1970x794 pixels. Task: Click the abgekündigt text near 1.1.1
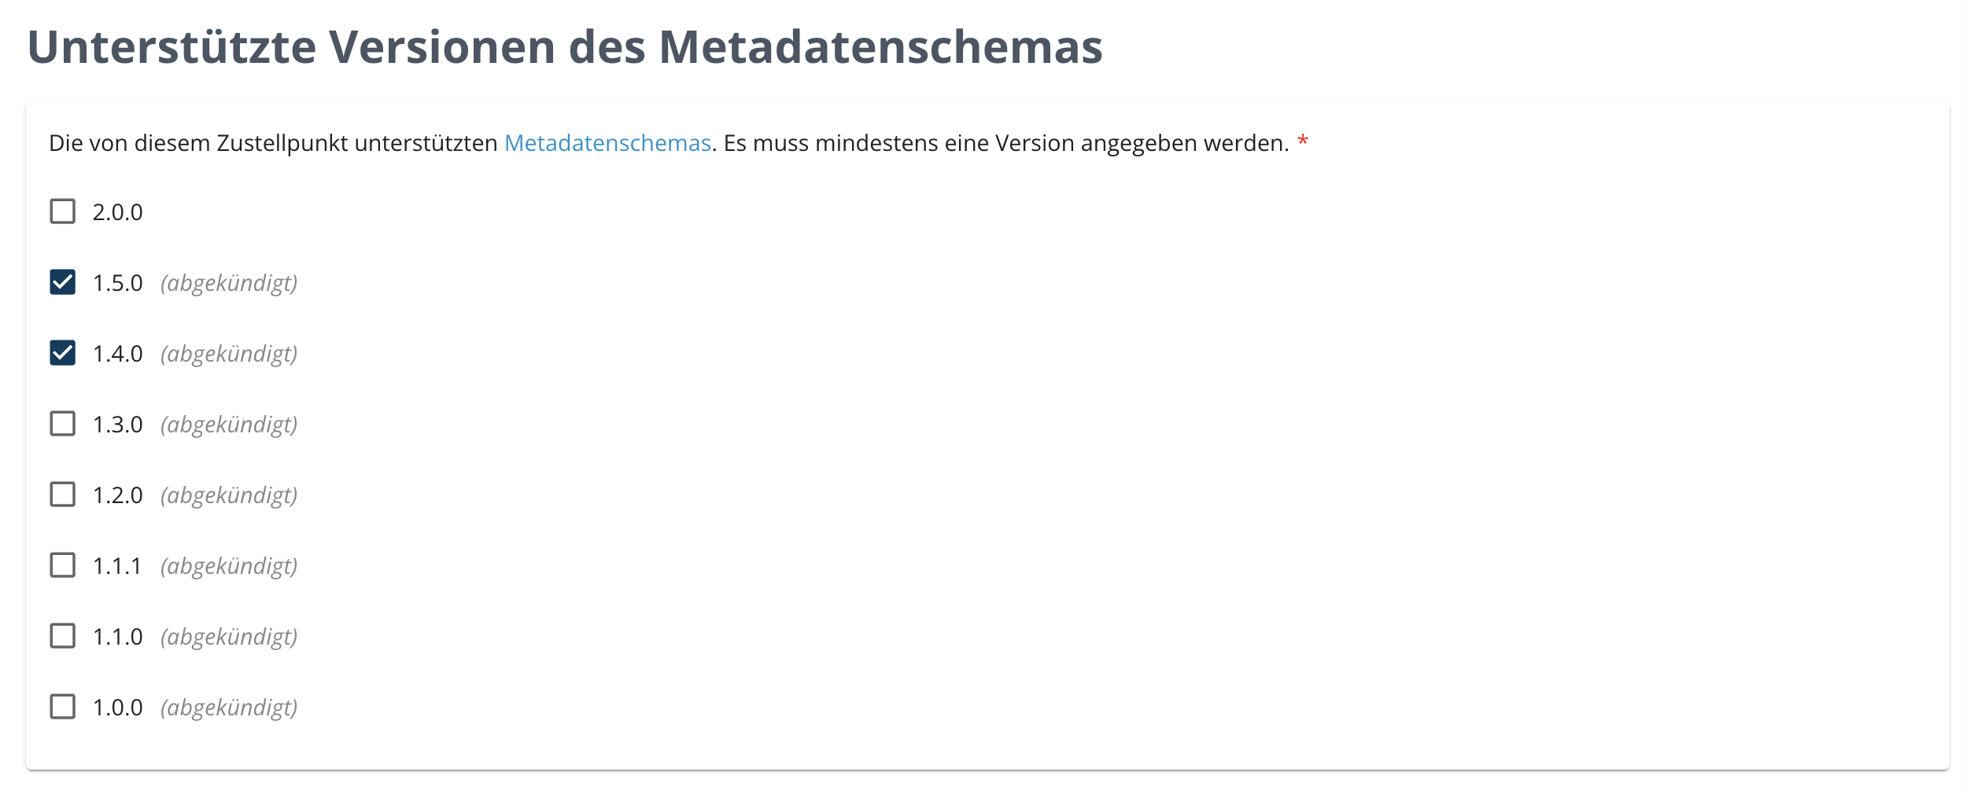[229, 564]
